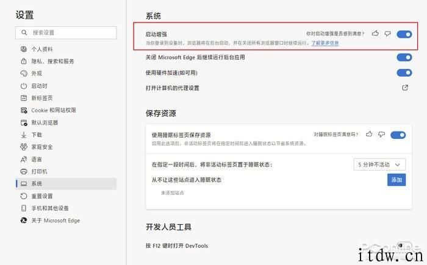Click 按 F12 键时打开 DevTools label
The width and height of the screenshot is (427, 265).
click(x=176, y=246)
